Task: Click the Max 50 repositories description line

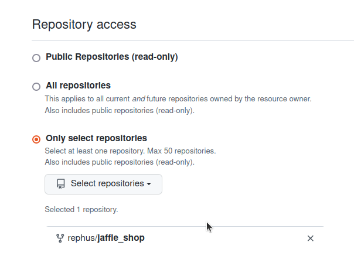Action: [130, 151]
